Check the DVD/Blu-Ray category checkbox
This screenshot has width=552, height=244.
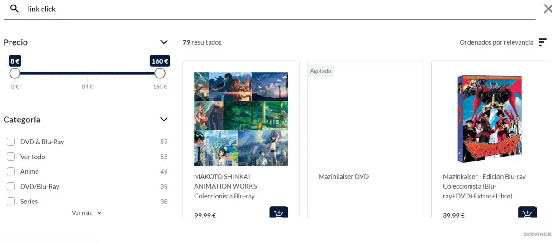[x=11, y=186]
